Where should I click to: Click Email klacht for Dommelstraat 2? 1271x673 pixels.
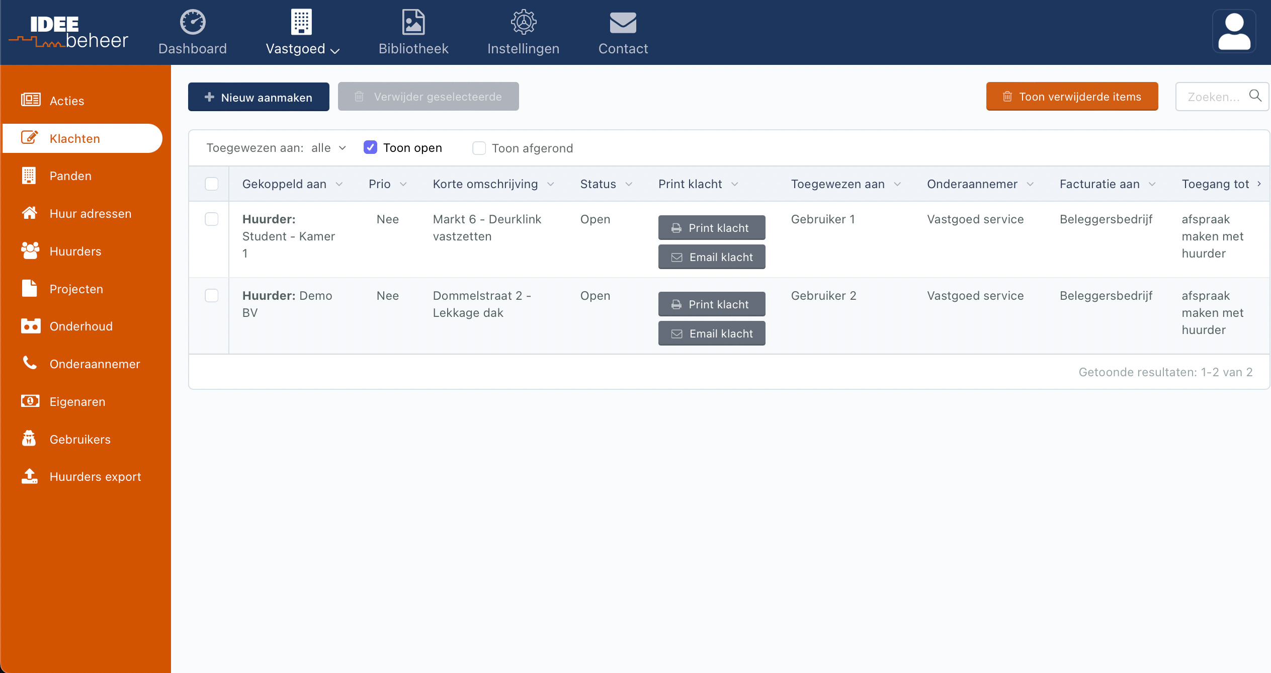[x=711, y=333]
